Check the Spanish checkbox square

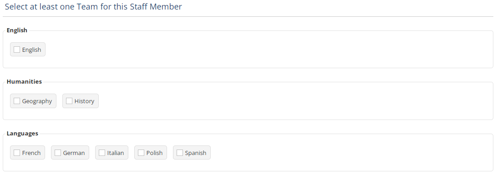(180, 153)
